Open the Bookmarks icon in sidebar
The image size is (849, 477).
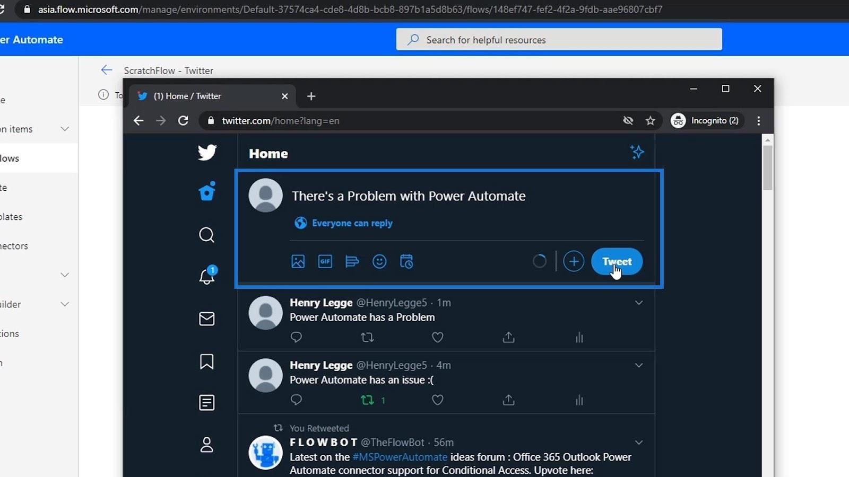(207, 361)
